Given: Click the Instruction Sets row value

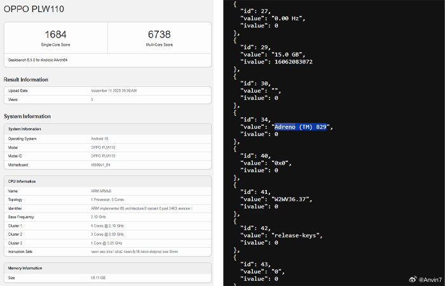Looking at the screenshot, I should tap(134, 252).
